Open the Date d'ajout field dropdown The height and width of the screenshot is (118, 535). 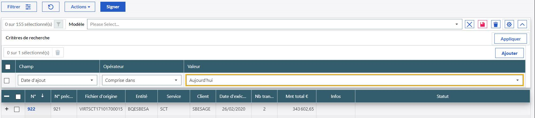point(57,80)
